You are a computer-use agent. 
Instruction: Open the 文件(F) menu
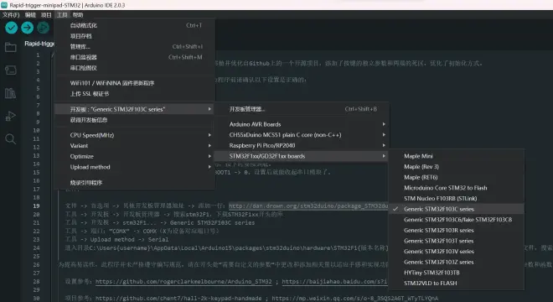[11, 15]
